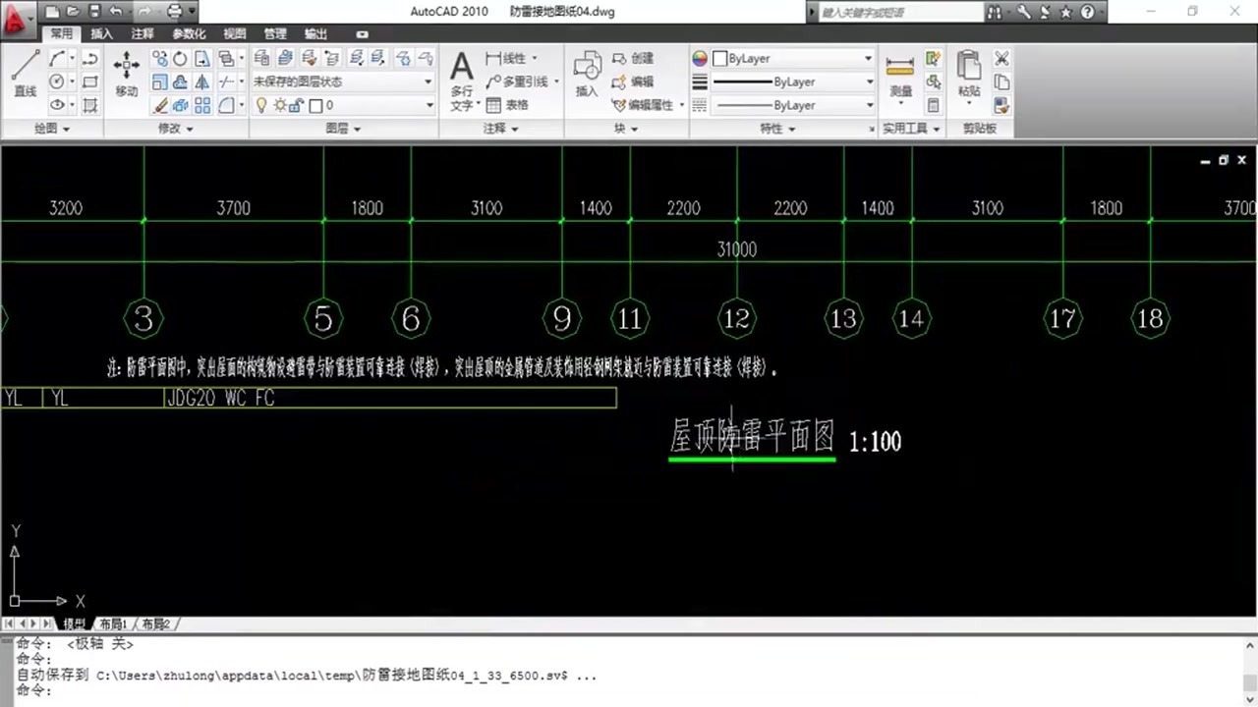Switch to the 输出 ribbon tab
This screenshot has height=707, width=1258.
315,33
